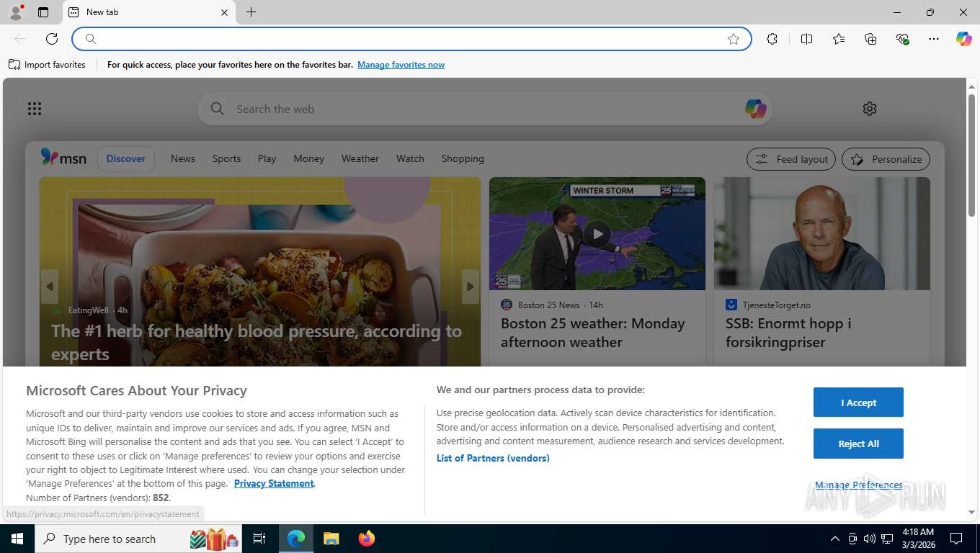Open a new tab with plus button
This screenshot has width=980, height=553.
click(251, 12)
